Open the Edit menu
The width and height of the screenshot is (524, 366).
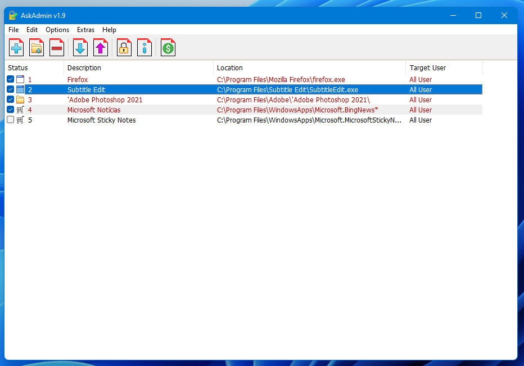point(32,30)
